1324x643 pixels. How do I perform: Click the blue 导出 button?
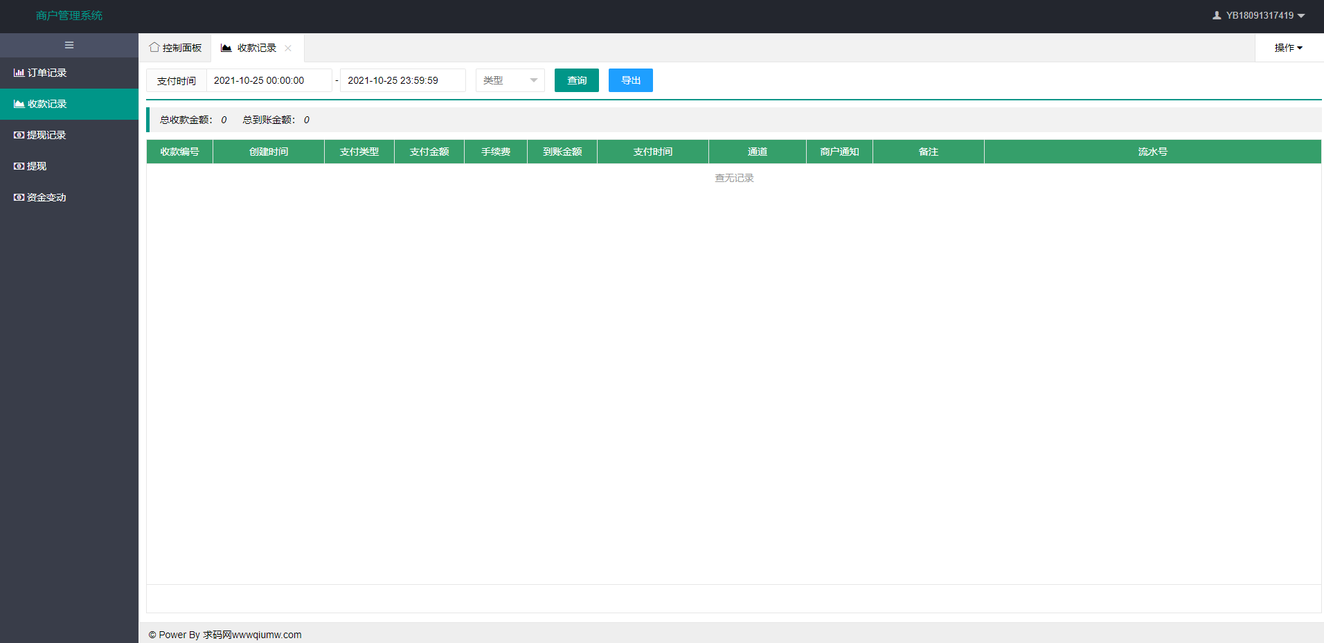click(630, 80)
